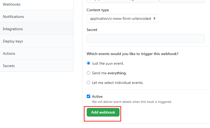Open the Actions settings item
This screenshot has width=210, height=128.
pos(9,53)
